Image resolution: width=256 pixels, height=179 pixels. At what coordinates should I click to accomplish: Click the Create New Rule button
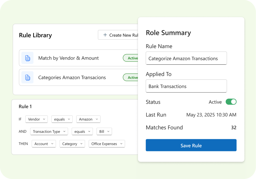click(118, 35)
